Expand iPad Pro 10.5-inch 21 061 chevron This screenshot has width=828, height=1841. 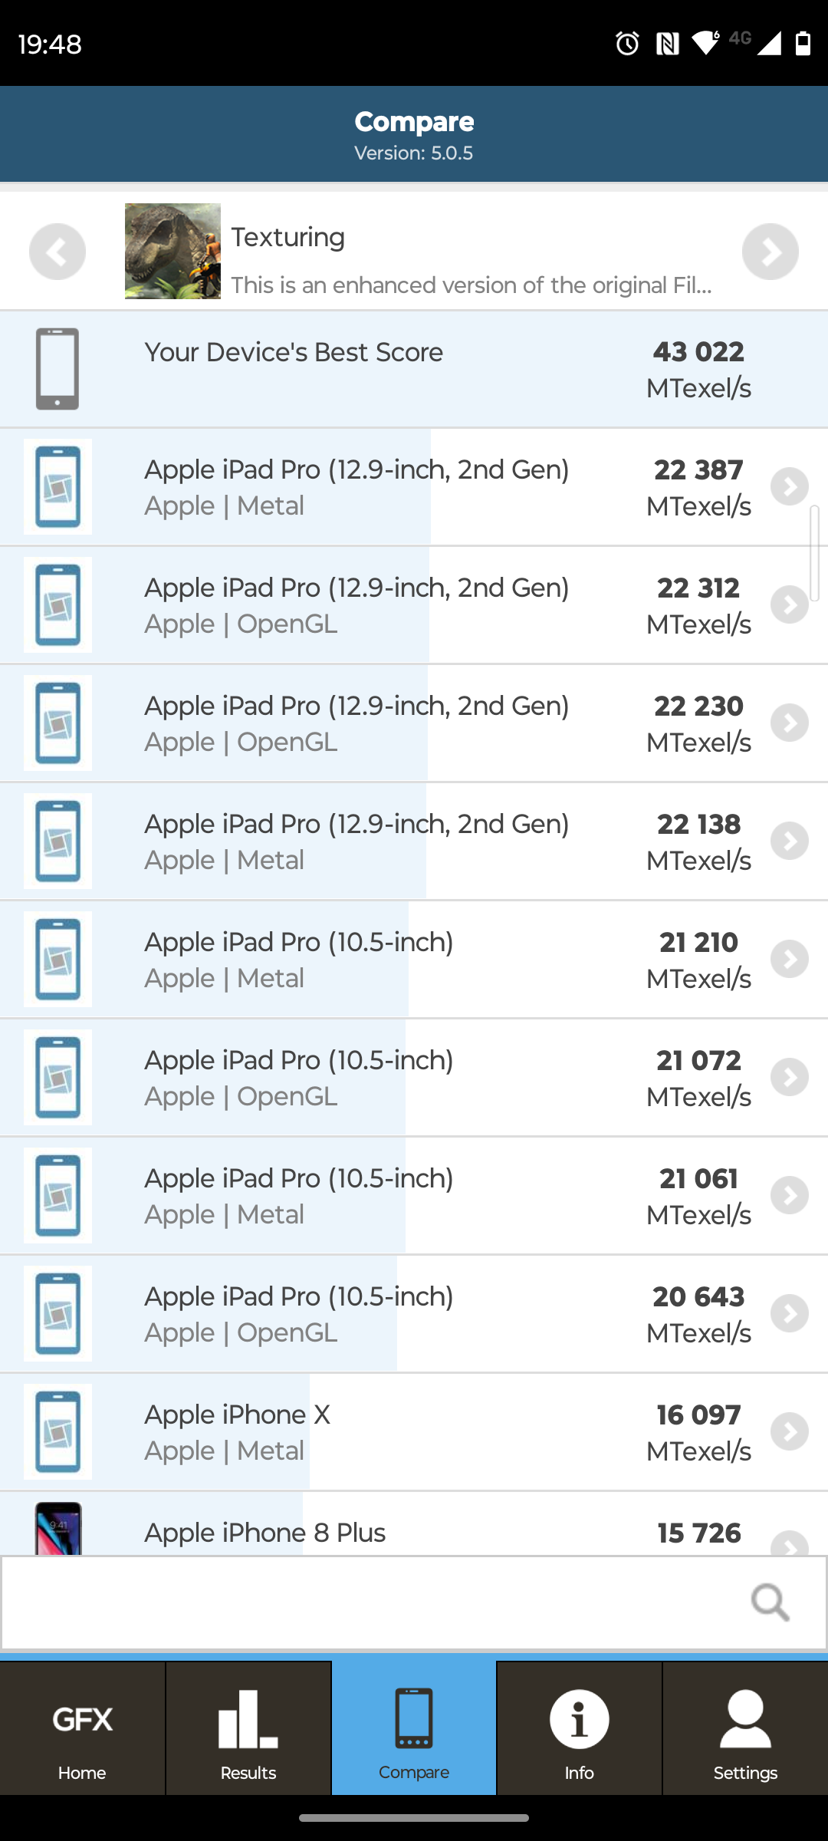coord(790,1196)
